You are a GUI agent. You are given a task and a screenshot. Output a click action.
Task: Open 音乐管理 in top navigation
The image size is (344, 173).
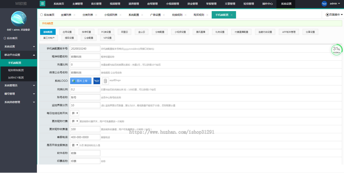click(96, 4)
